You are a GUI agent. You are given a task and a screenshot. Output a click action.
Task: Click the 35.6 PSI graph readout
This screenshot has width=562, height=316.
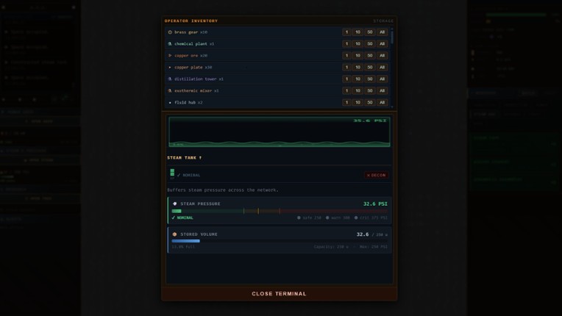tap(370, 121)
